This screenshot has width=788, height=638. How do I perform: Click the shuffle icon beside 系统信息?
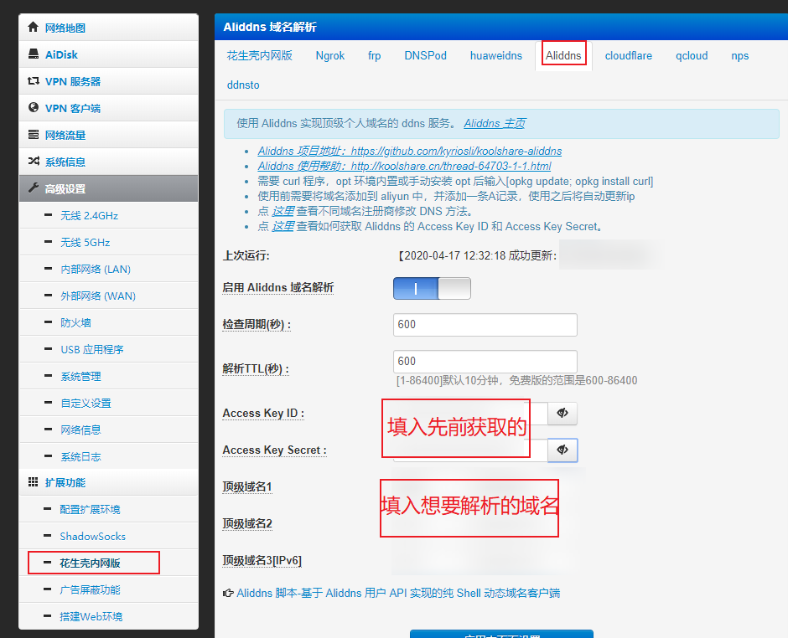(34, 162)
